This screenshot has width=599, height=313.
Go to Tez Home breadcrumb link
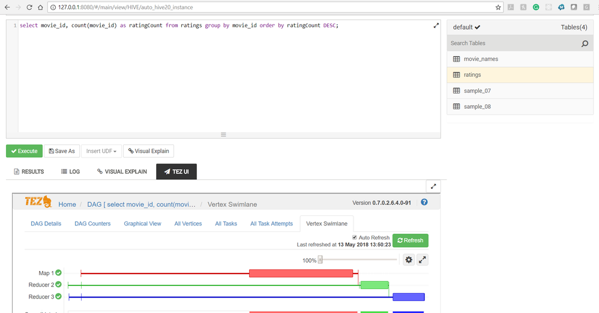pos(67,204)
